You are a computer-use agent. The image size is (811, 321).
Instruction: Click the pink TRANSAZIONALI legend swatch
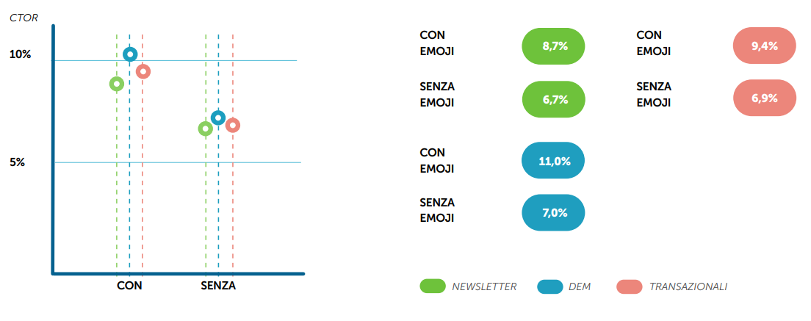(630, 286)
